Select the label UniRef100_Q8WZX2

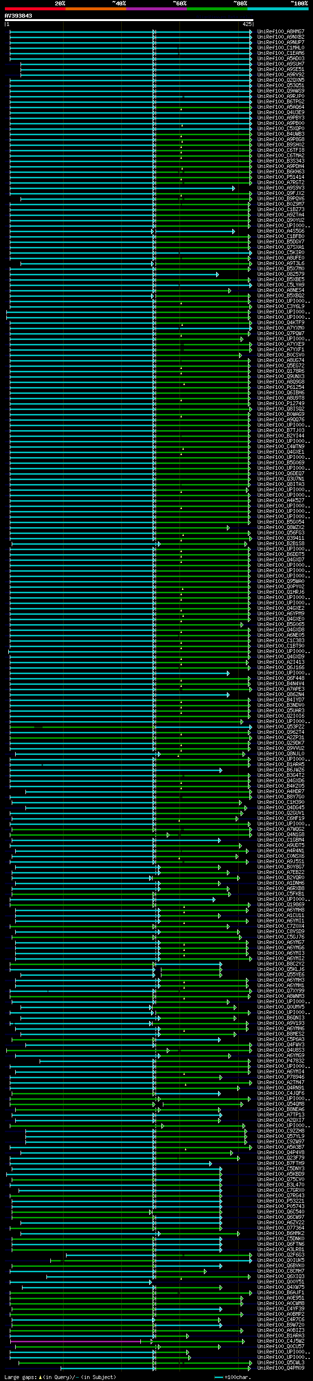(281, 527)
